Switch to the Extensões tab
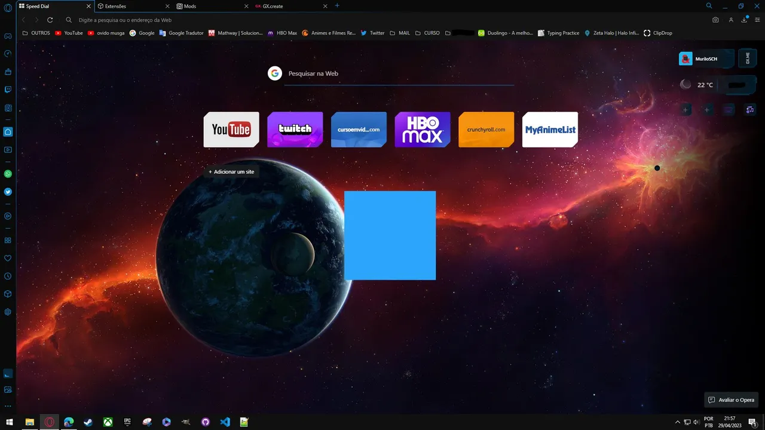The height and width of the screenshot is (430, 765). (134, 6)
